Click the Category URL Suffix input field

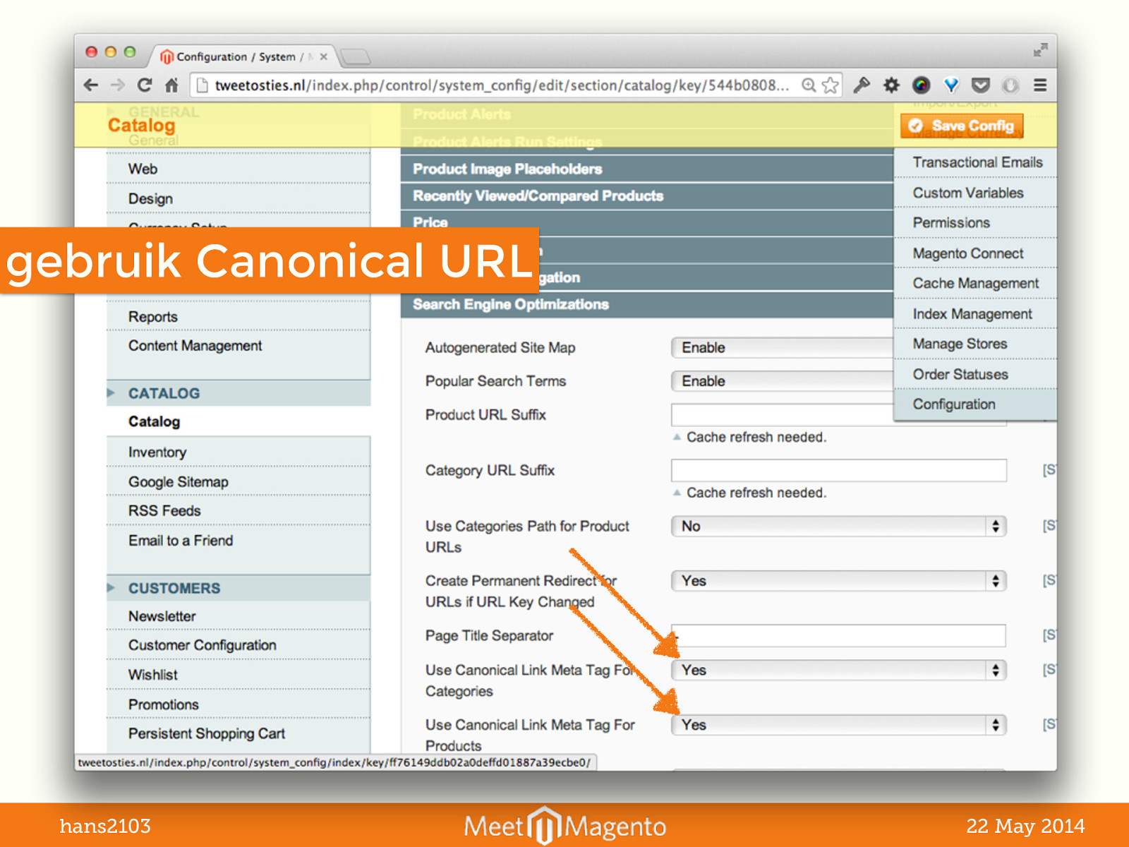click(x=838, y=470)
